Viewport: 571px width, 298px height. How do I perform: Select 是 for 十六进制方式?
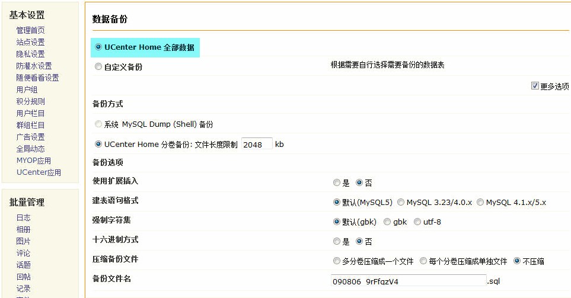pyautogui.click(x=336, y=241)
